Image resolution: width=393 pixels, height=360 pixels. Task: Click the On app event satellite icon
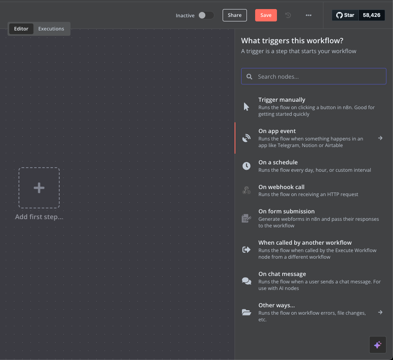246,138
